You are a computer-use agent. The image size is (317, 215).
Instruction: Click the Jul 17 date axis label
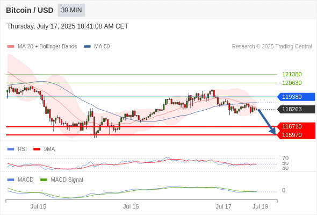[x=224, y=206]
